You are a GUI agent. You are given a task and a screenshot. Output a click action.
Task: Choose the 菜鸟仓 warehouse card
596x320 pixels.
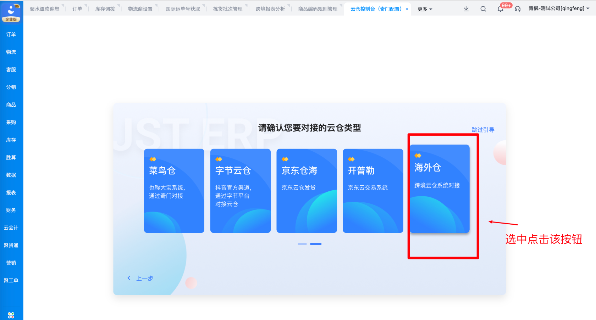(x=174, y=191)
